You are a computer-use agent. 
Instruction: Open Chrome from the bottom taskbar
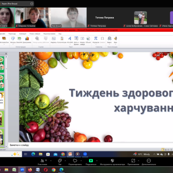54,170
